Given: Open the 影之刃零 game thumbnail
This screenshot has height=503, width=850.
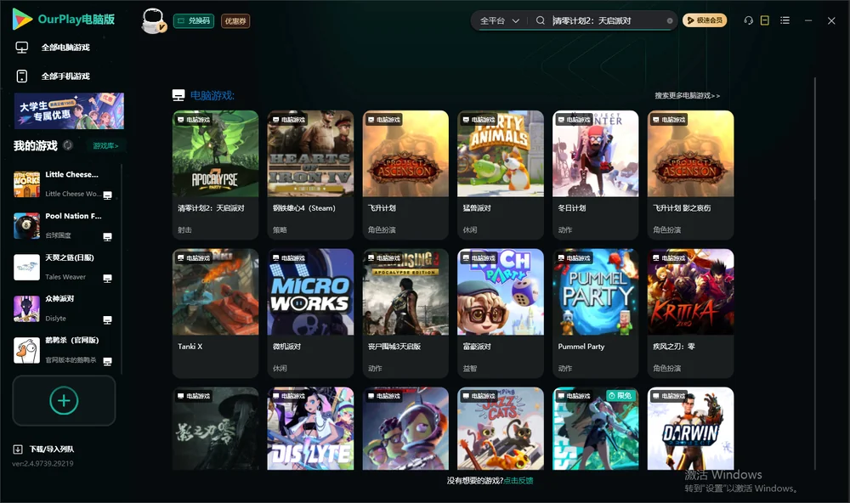Looking at the screenshot, I should pyautogui.click(x=215, y=428).
